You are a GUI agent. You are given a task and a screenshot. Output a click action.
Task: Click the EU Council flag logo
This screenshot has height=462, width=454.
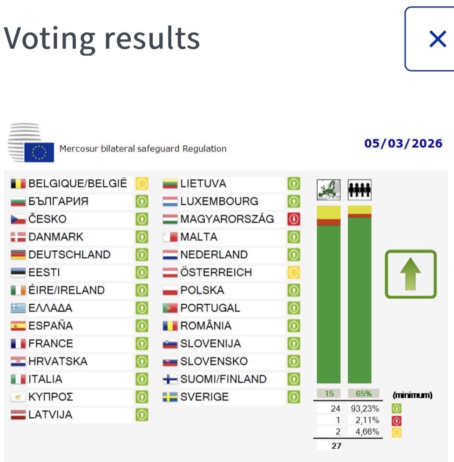click(39, 152)
